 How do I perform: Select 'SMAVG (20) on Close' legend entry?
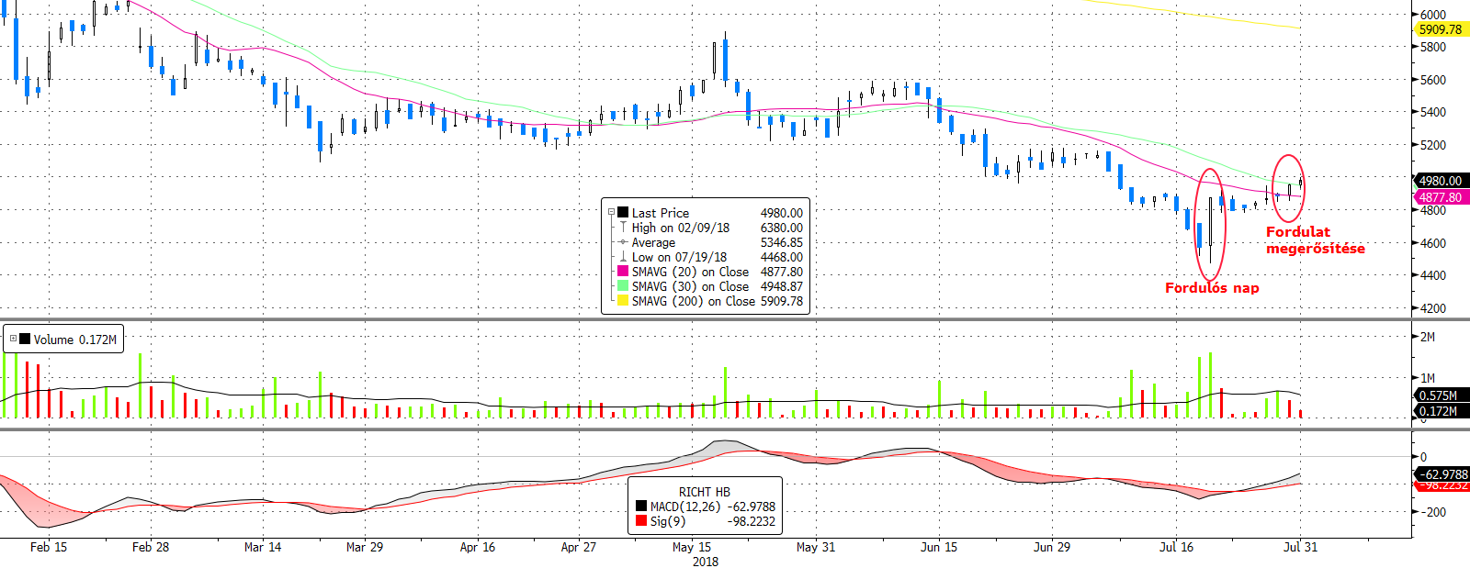click(x=690, y=272)
